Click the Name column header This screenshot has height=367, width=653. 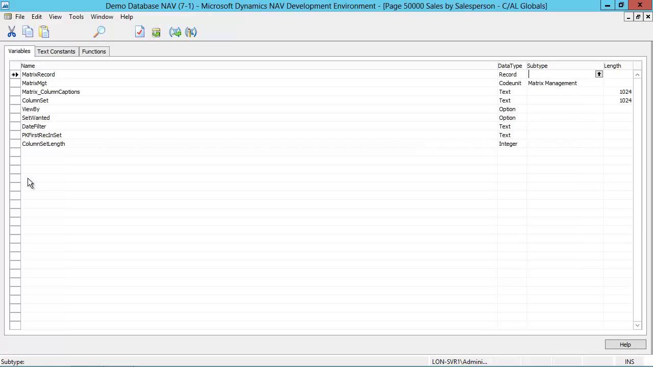coord(259,66)
